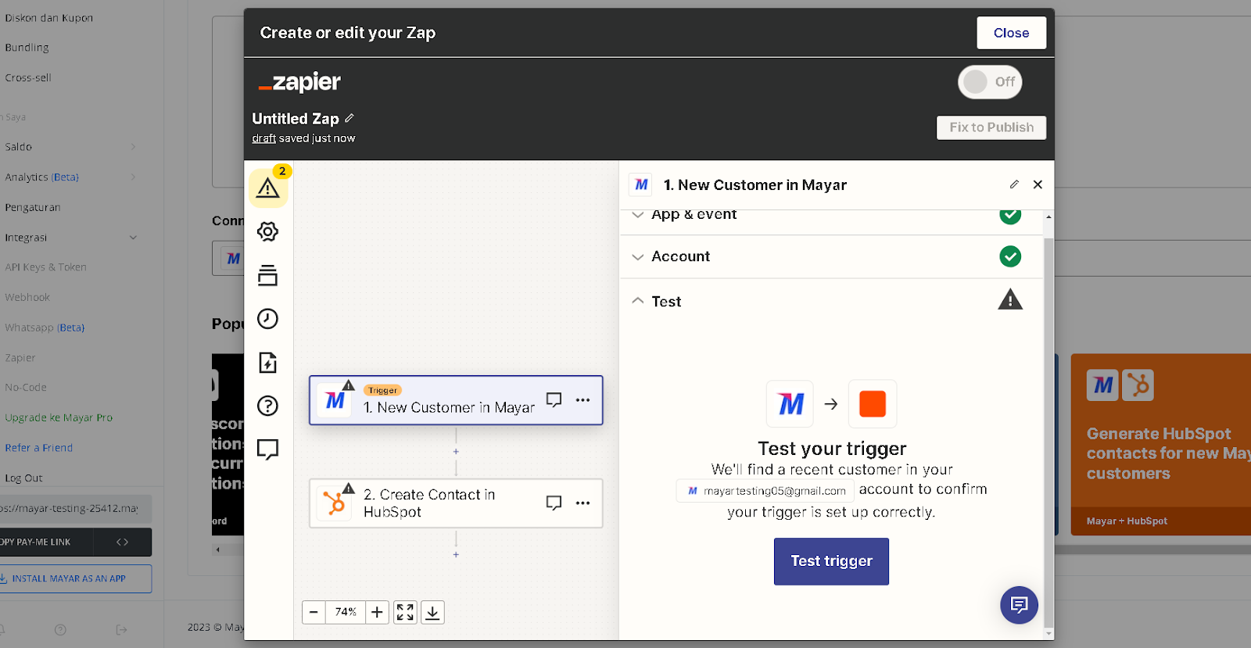
Task: Open Diskon dan Kupon menu item
Action: coord(48,18)
